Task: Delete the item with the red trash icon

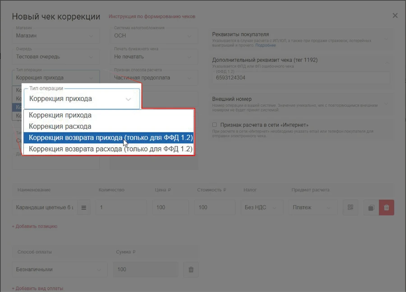Action: click(x=387, y=208)
